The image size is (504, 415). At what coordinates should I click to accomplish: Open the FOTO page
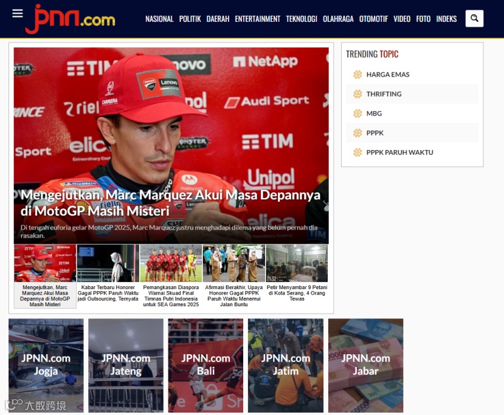423,19
